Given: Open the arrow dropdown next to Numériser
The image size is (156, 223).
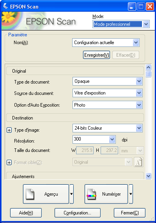Looking at the screenshot, I should pos(131,194).
